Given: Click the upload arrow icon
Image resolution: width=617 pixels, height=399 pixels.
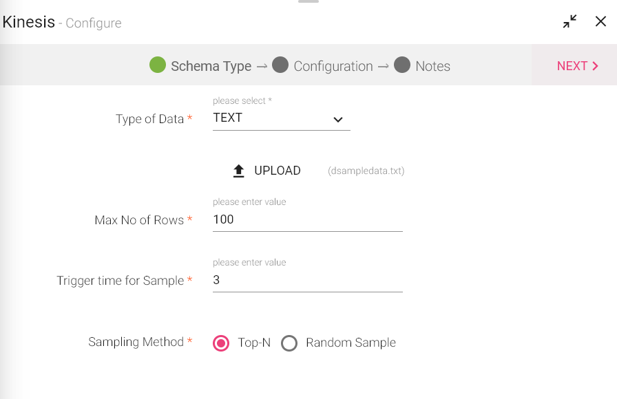Looking at the screenshot, I should [x=239, y=171].
